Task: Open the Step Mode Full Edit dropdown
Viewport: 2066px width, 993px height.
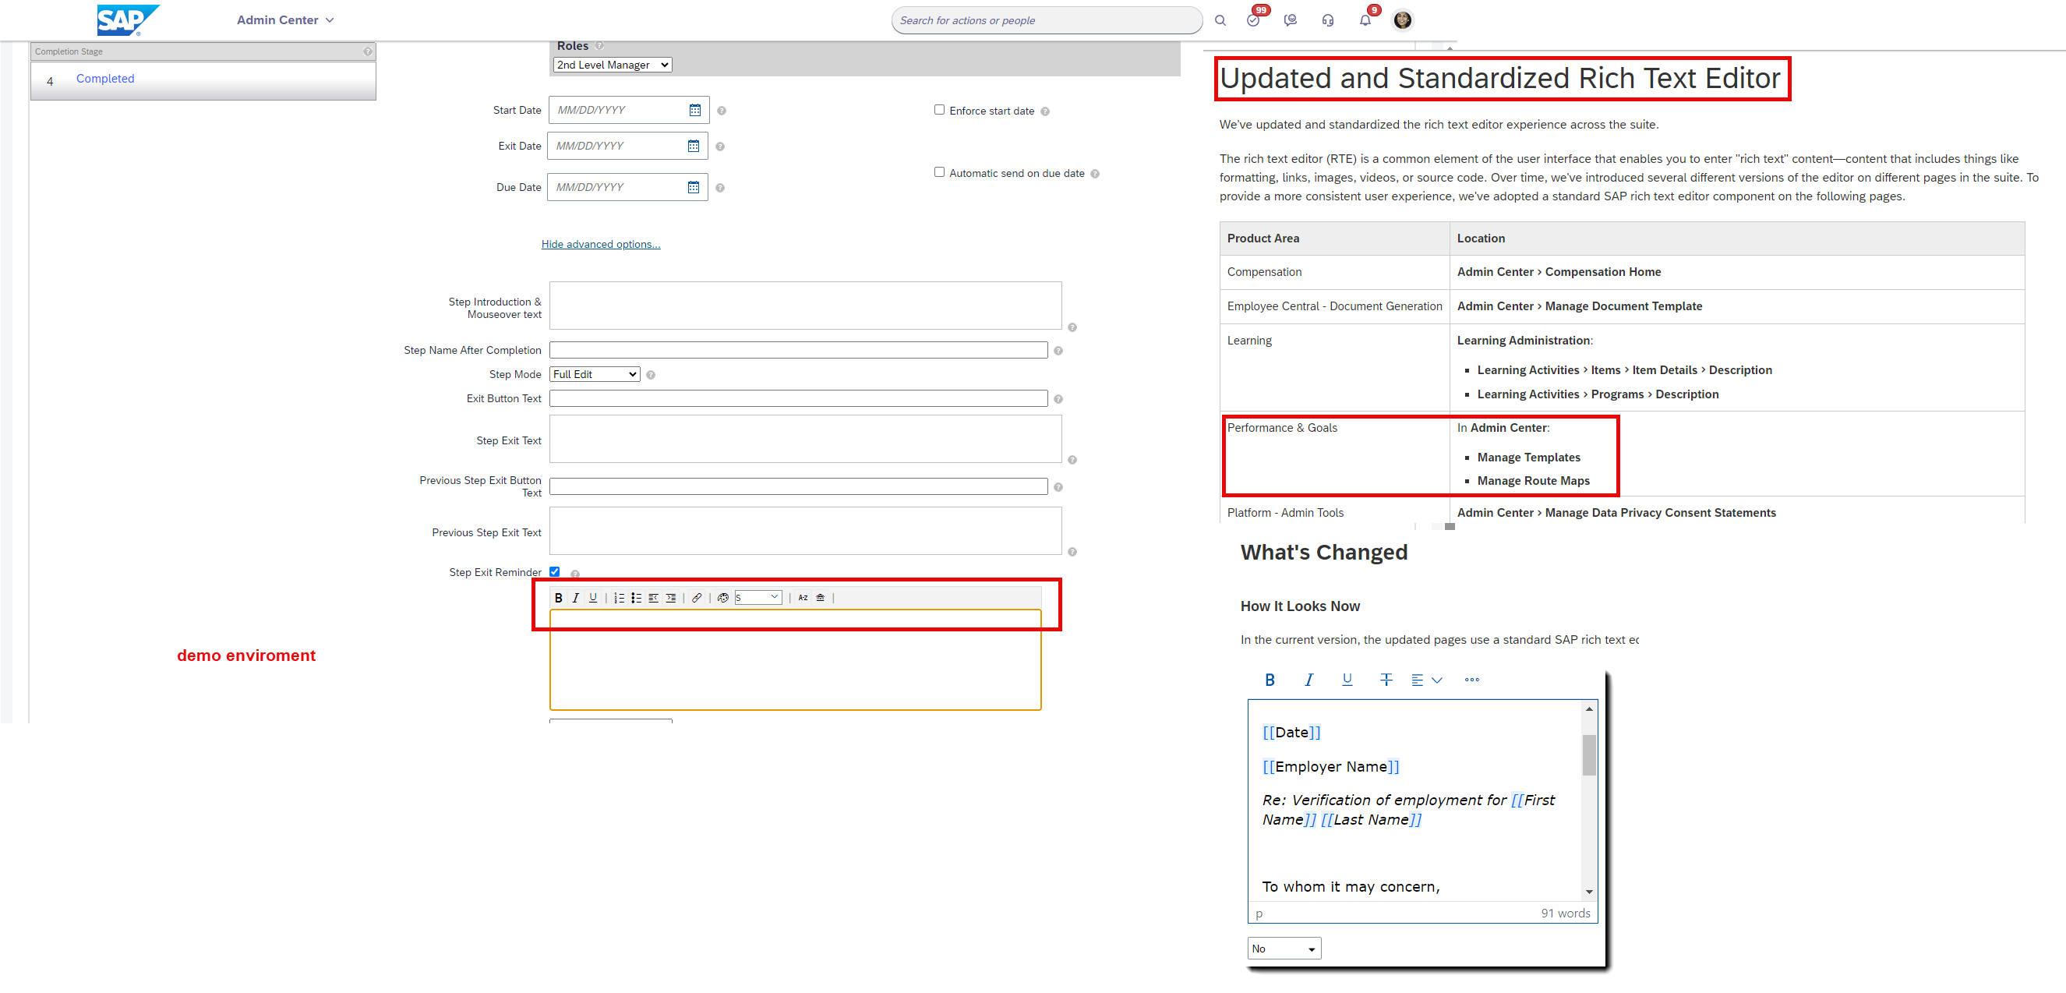Action: coord(595,375)
